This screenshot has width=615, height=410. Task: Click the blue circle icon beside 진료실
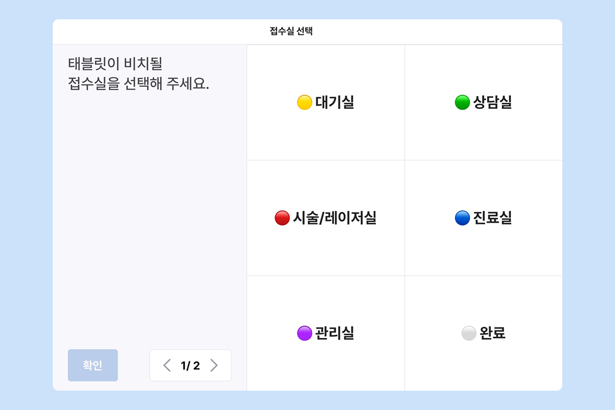pos(462,218)
